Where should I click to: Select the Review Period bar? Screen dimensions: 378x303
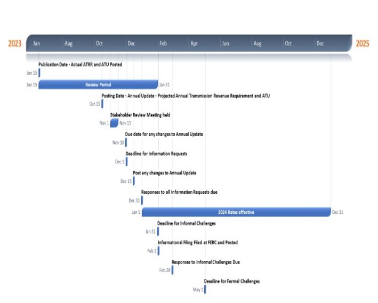98,85
